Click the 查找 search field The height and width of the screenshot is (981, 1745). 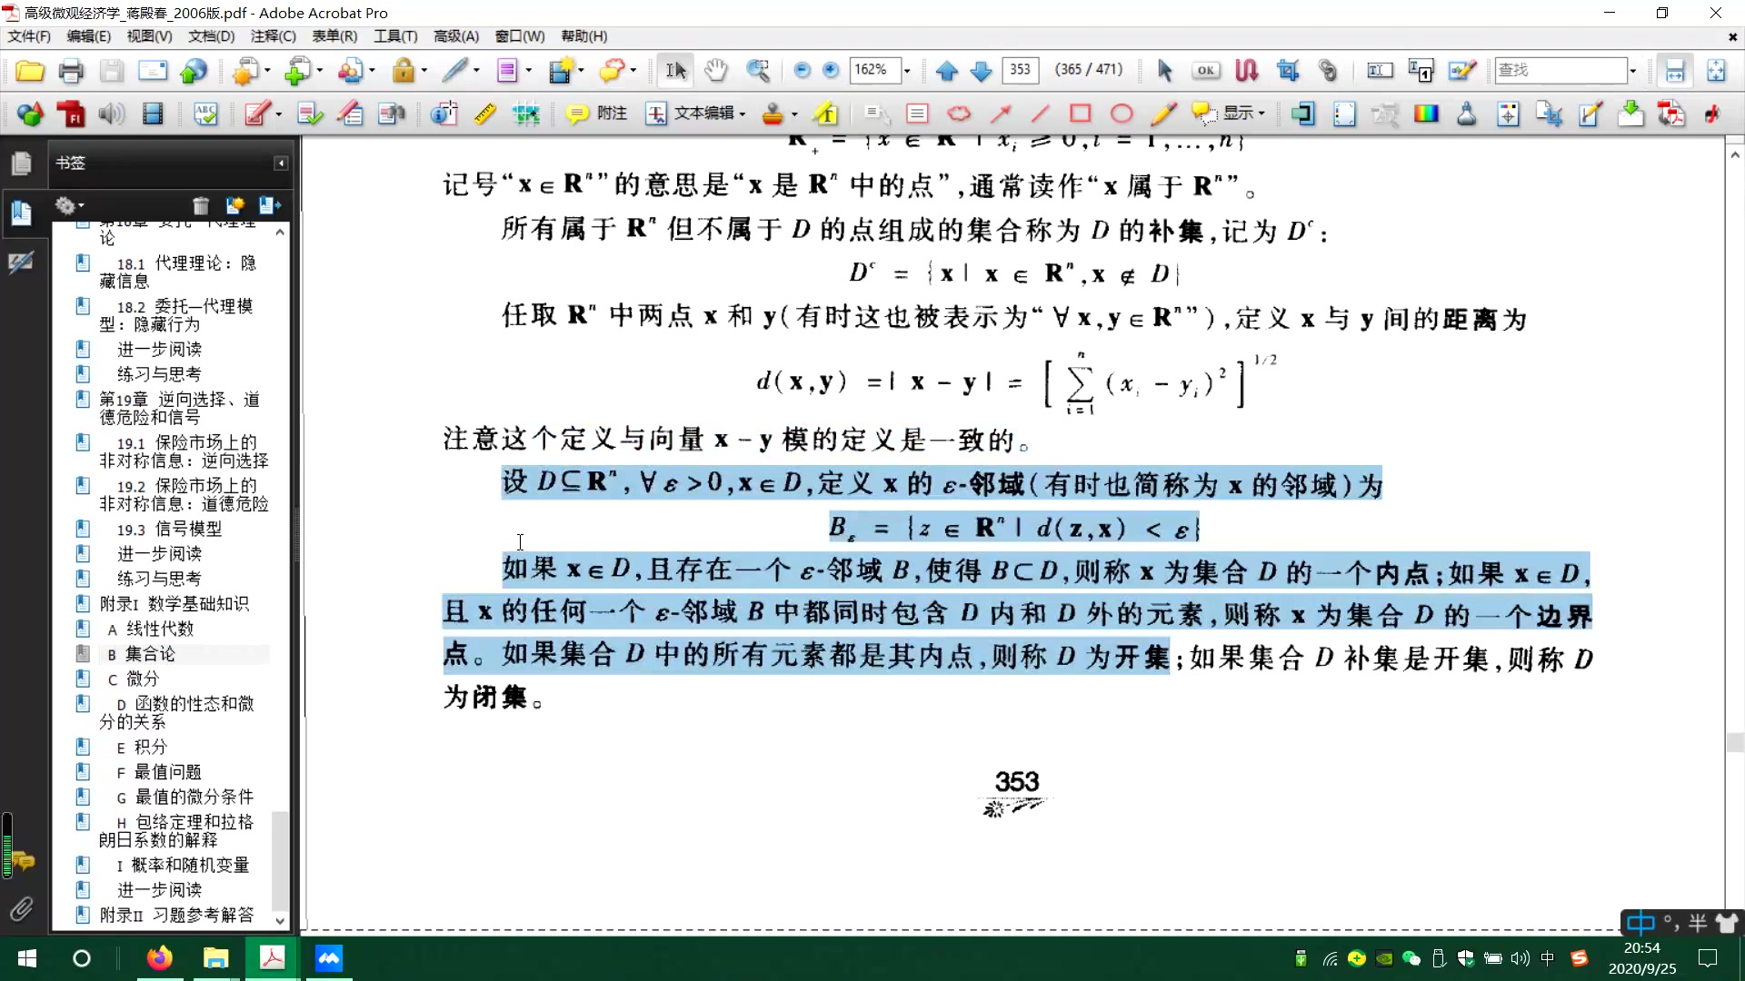tap(1561, 70)
